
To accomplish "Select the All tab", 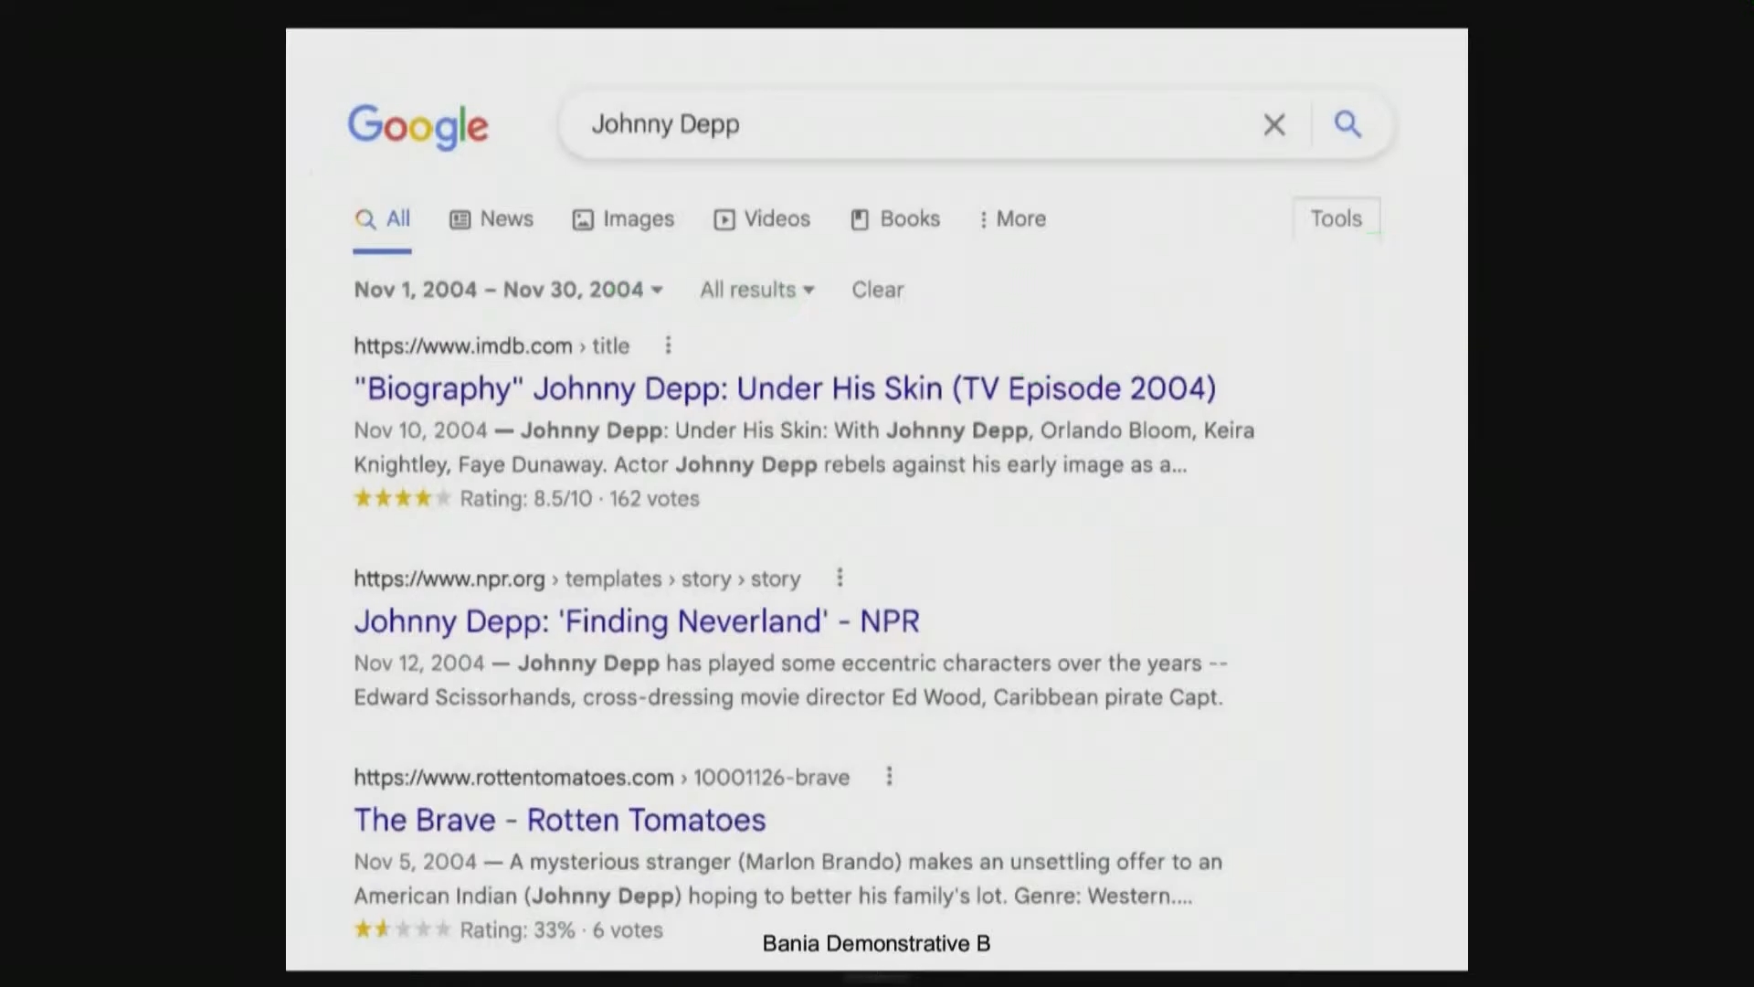I will click(x=383, y=219).
